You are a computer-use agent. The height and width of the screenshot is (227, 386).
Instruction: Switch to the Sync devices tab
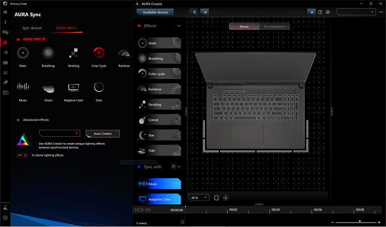click(32, 28)
